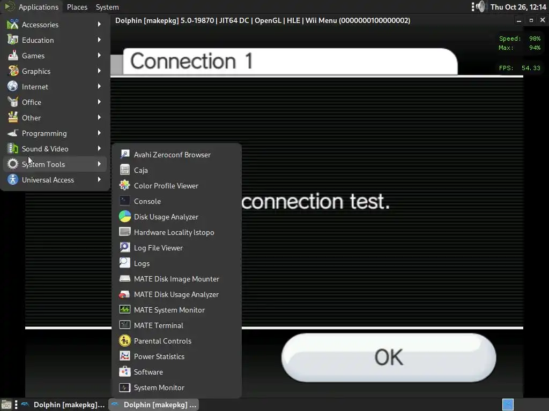Select the Other menu label
Viewport: 549px width, 411px height.
31,118
